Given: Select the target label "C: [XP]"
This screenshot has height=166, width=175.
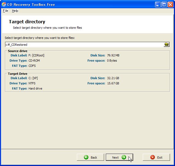Looking at the screenshot, I should click(x=33, y=78).
